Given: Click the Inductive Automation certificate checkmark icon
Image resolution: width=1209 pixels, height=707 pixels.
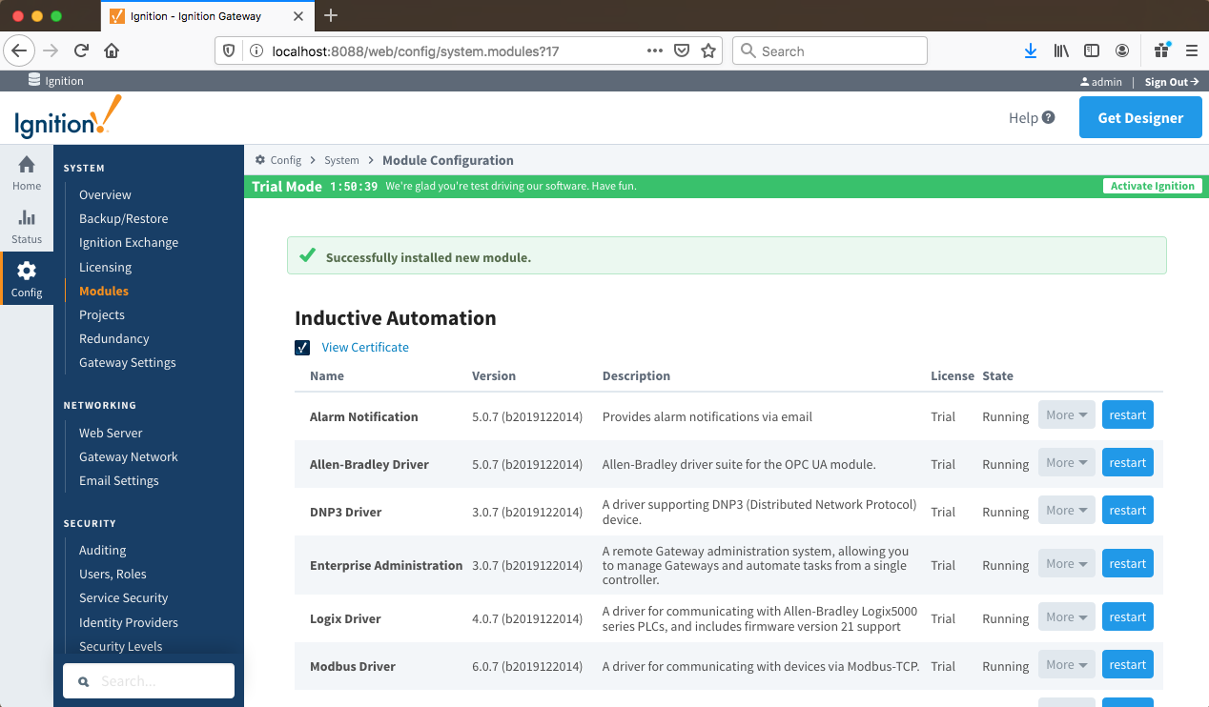Looking at the screenshot, I should click(x=302, y=348).
